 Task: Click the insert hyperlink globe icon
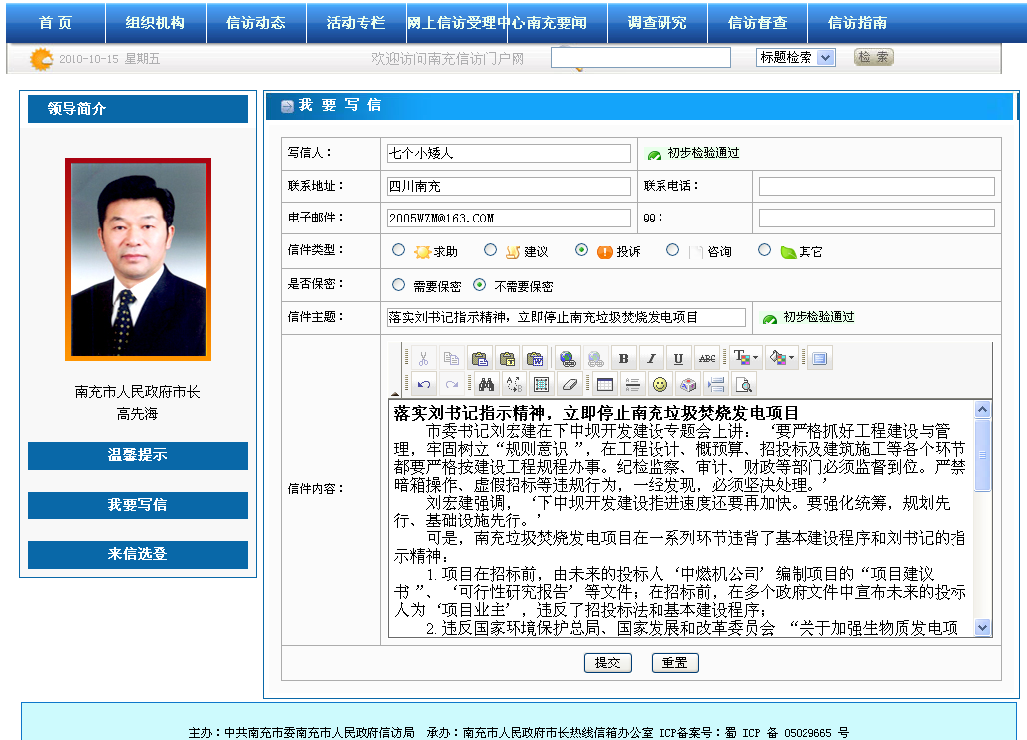567,359
